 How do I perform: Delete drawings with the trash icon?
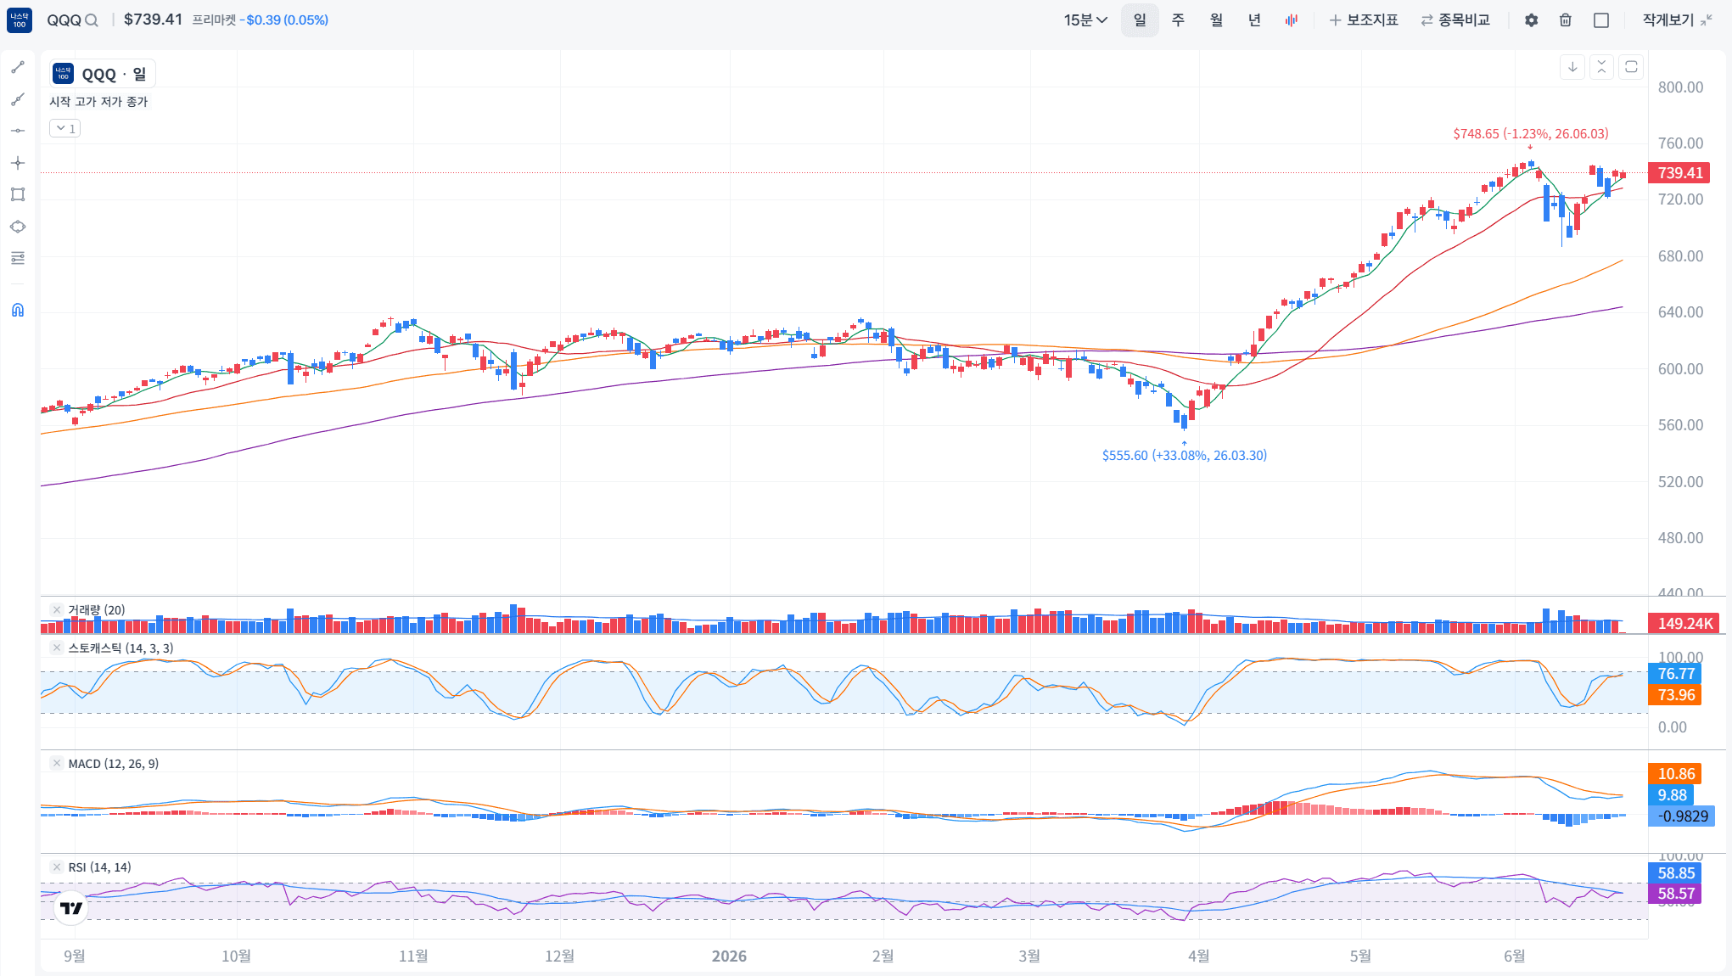click(x=1566, y=20)
